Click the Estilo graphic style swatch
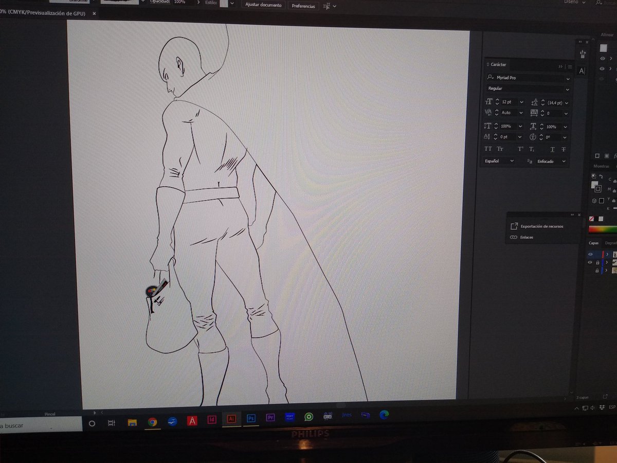The image size is (617, 463). (x=224, y=3)
